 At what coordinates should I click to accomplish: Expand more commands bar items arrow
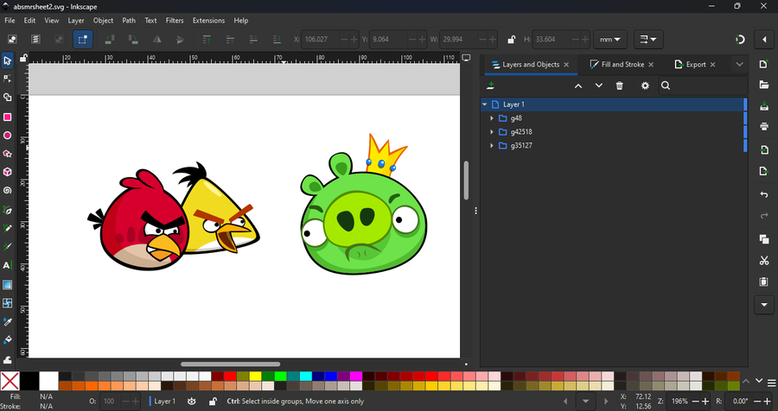(x=764, y=305)
